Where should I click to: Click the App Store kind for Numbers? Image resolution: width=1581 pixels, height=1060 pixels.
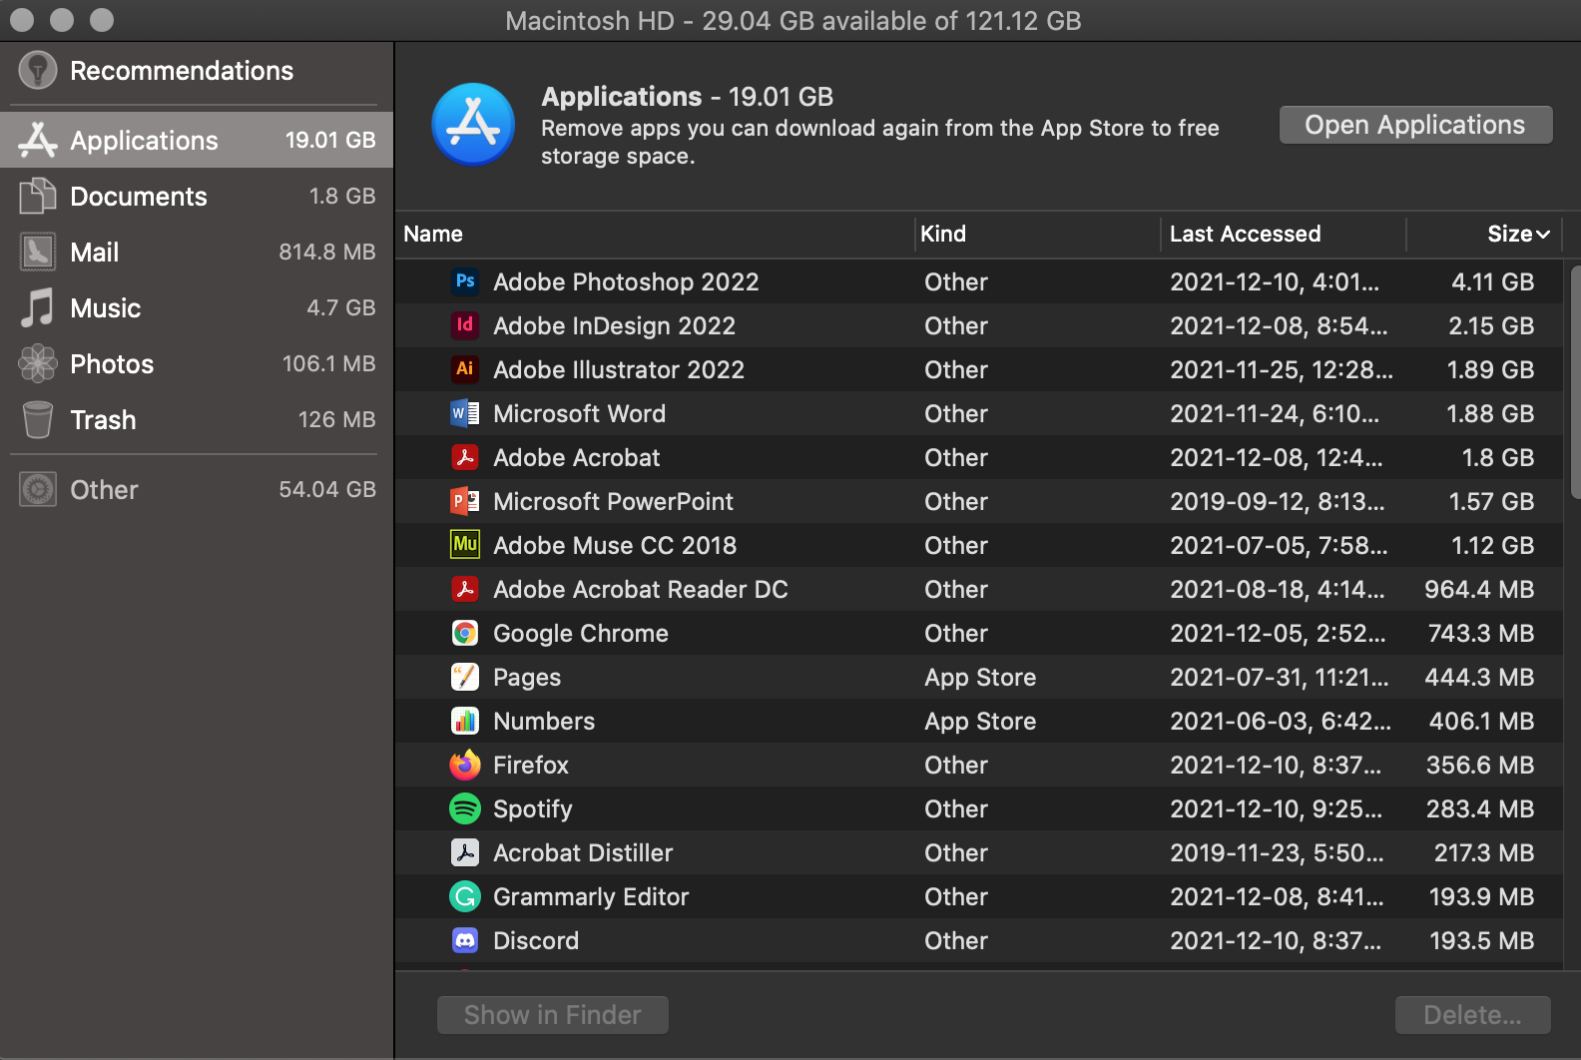(980, 722)
